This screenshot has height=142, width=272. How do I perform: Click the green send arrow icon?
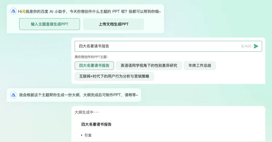tap(256, 46)
